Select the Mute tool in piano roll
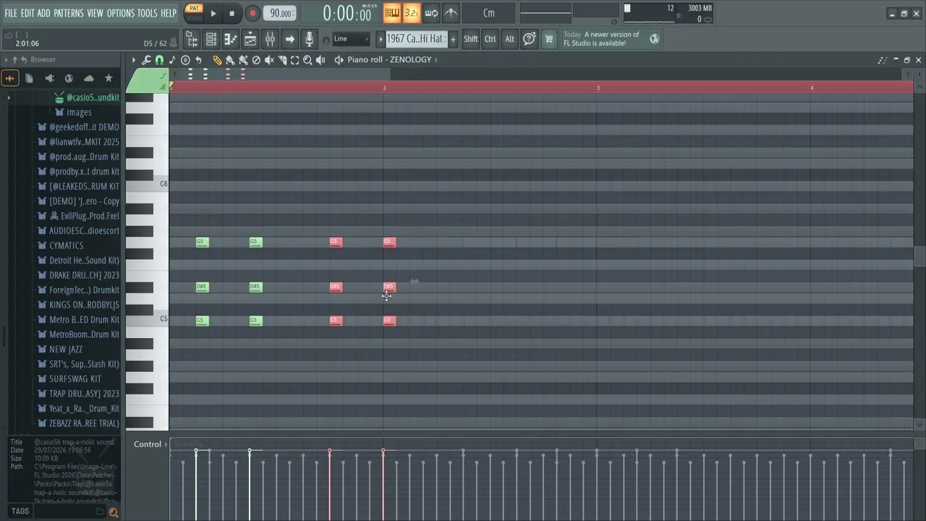Image resolution: width=926 pixels, height=521 pixels. tap(269, 60)
